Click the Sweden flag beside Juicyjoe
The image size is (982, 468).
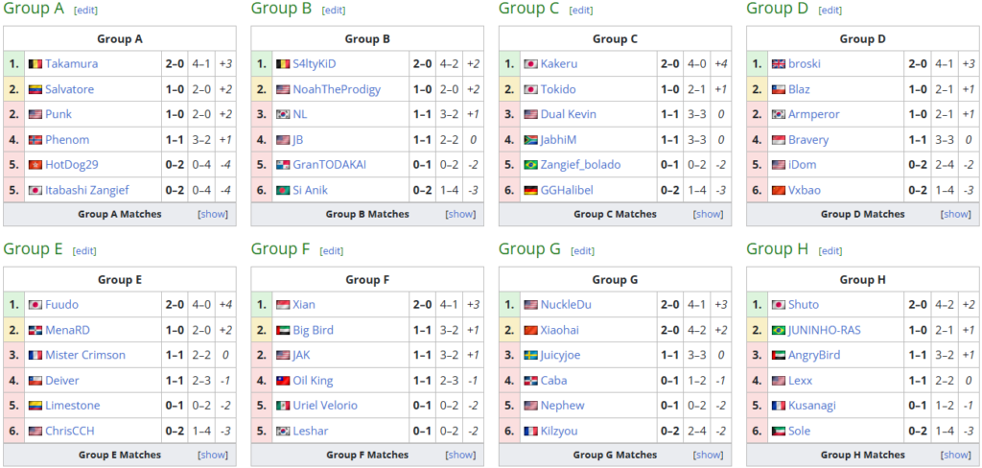click(530, 355)
